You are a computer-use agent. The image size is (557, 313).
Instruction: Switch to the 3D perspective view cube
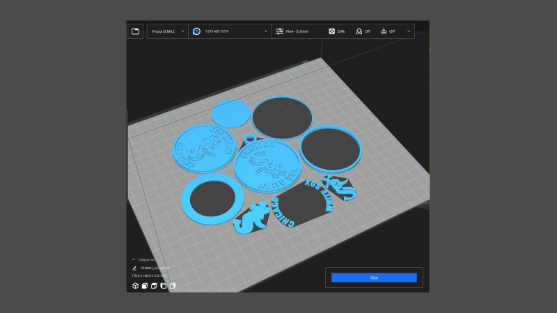(134, 285)
